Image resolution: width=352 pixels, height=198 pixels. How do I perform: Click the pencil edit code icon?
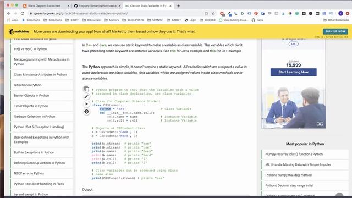86,97
